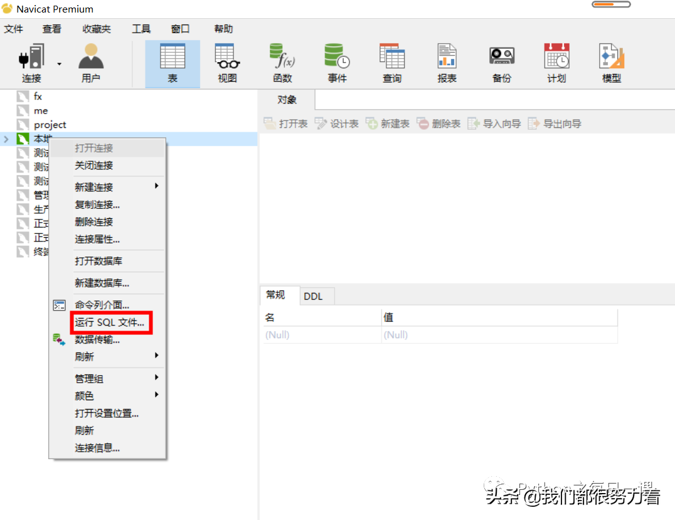Open Data Transfer (数据传输...)
This screenshot has height=520, width=675.
point(107,339)
